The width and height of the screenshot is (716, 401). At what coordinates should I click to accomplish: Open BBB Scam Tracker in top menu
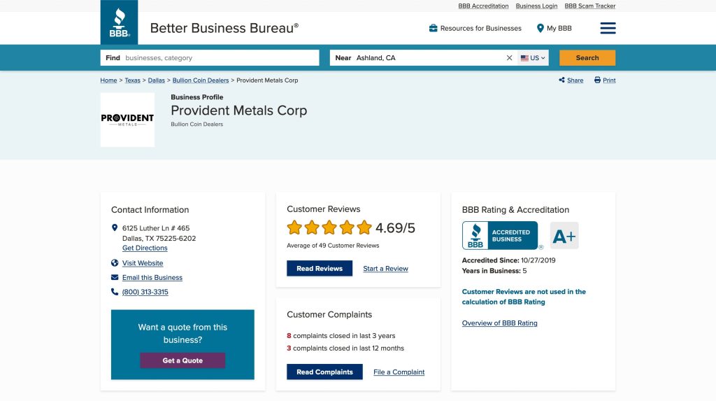[x=590, y=6]
